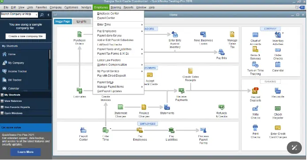This screenshot has height=160, width=308.
Task: Open the Reconcile icon
Action: (278, 91)
